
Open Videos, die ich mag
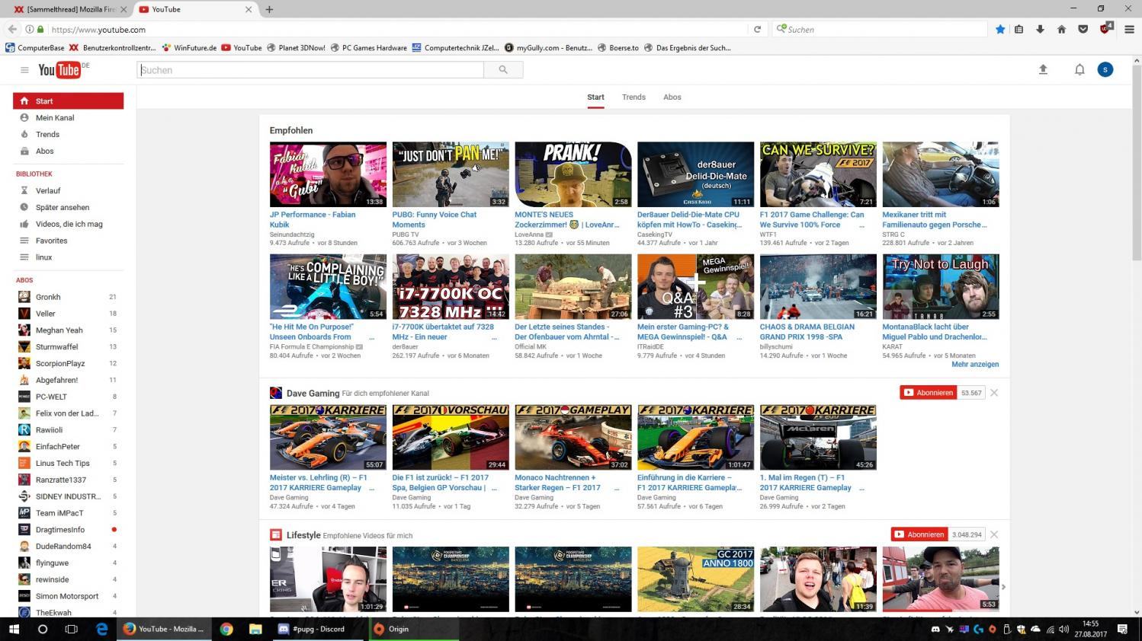click(x=68, y=225)
